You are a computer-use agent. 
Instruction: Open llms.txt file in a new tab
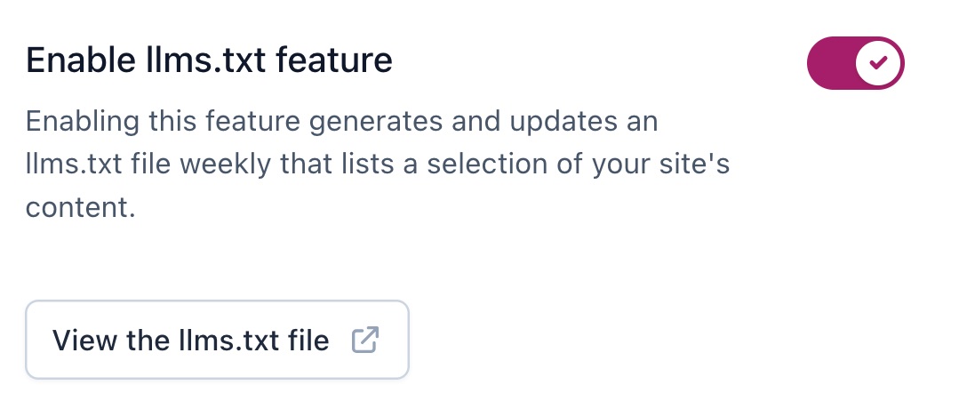tap(217, 340)
